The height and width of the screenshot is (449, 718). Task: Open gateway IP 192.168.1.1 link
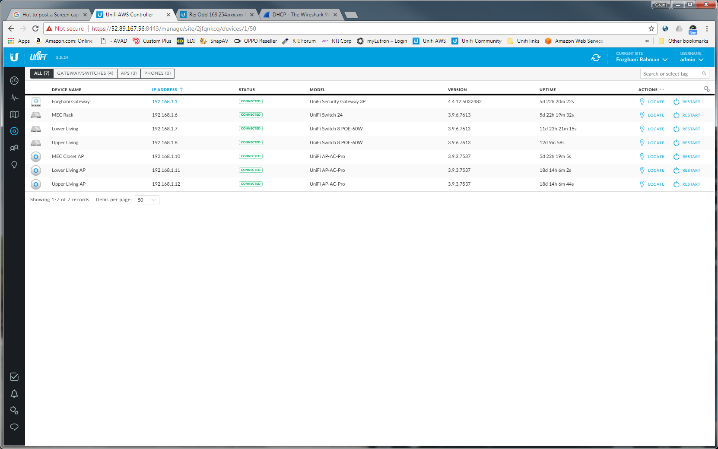point(165,102)
